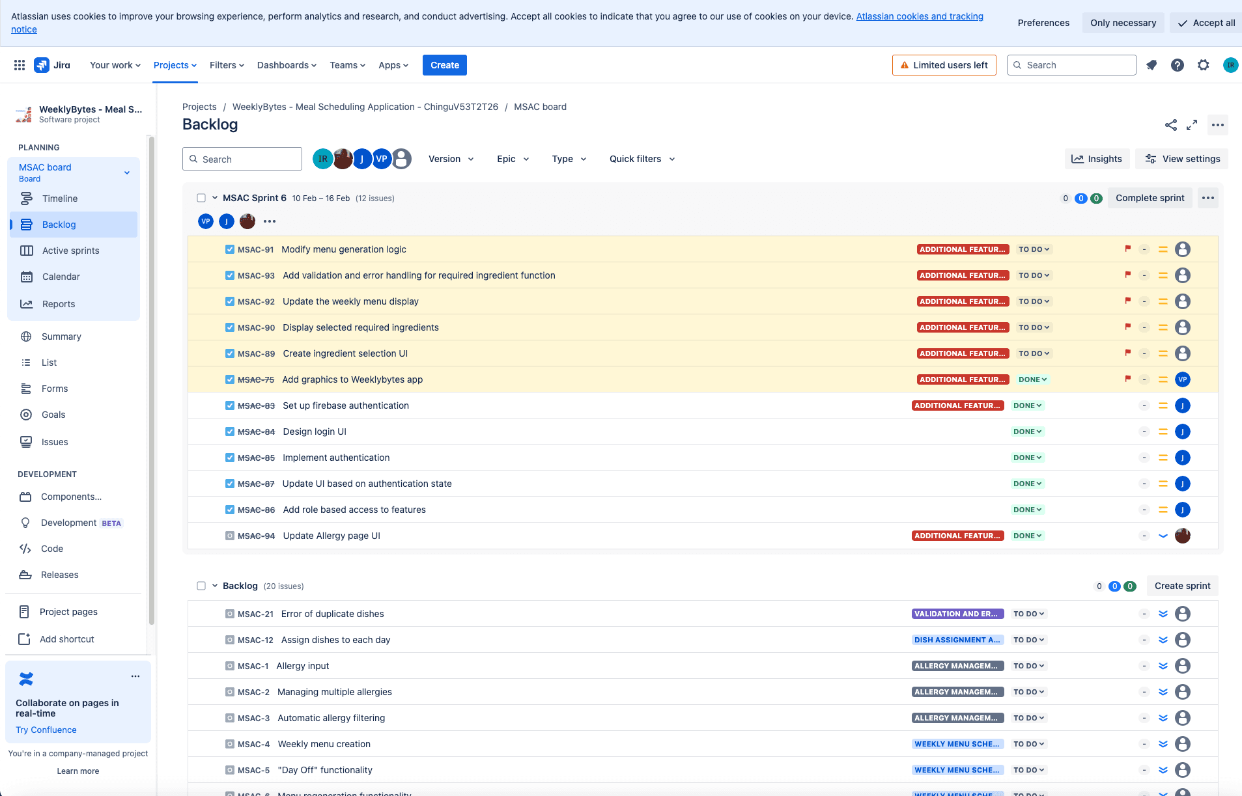
Task: Open MSAC Sprint 6 more actions ellipsis
Action: [1208, 198]
